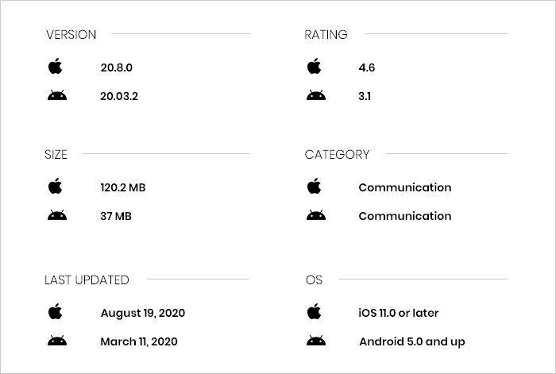The width and height of the screenshot is (556, 374).
Task: Click the Android icon under OS
Action: point(315,341)
